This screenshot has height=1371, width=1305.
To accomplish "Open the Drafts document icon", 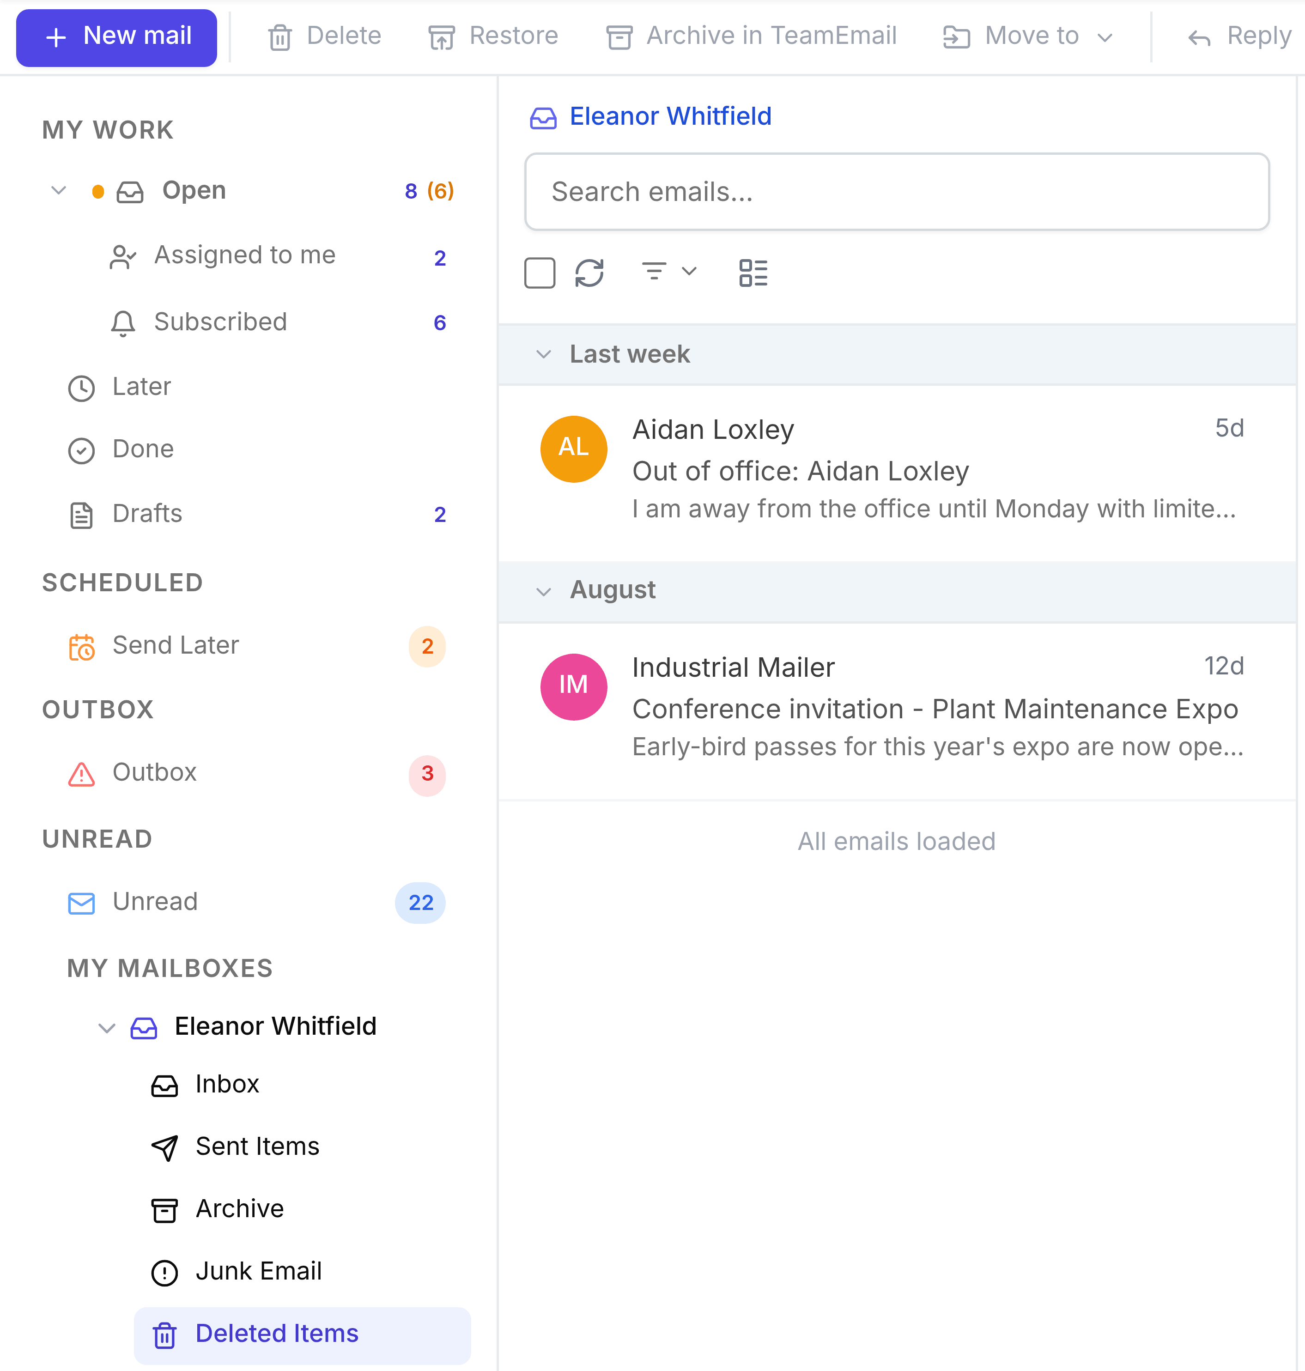I will click(81, 516).
